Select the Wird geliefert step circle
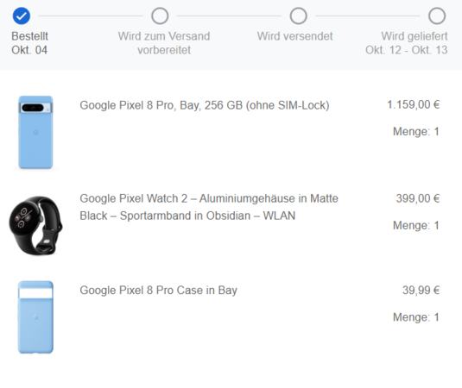This screenshot has height=388, width=462. click(437, 16)
